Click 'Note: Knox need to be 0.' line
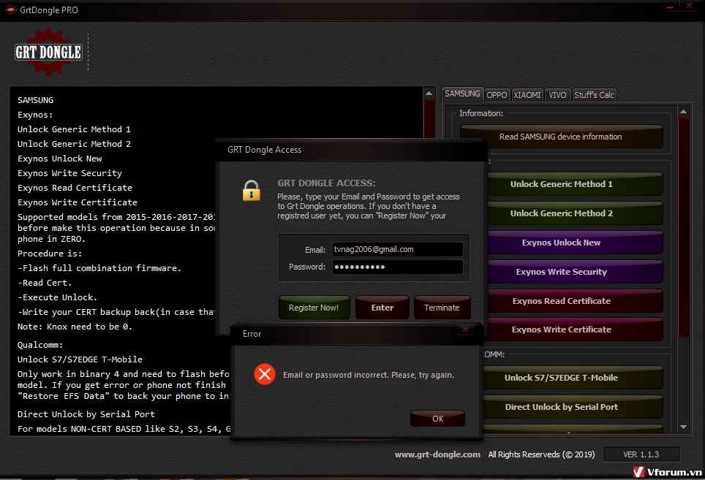 75,327
